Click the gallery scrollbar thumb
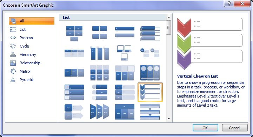Screen dimensions: 253x137 pos(169,27)
